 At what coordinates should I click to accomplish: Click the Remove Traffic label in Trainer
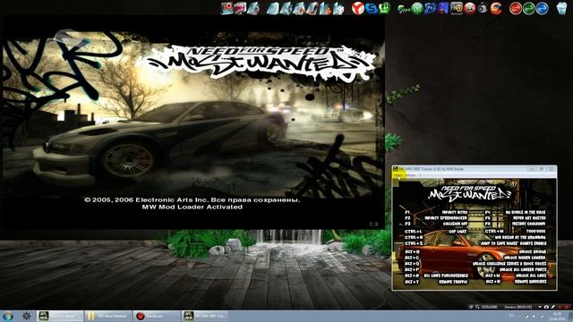coord(453,282)
